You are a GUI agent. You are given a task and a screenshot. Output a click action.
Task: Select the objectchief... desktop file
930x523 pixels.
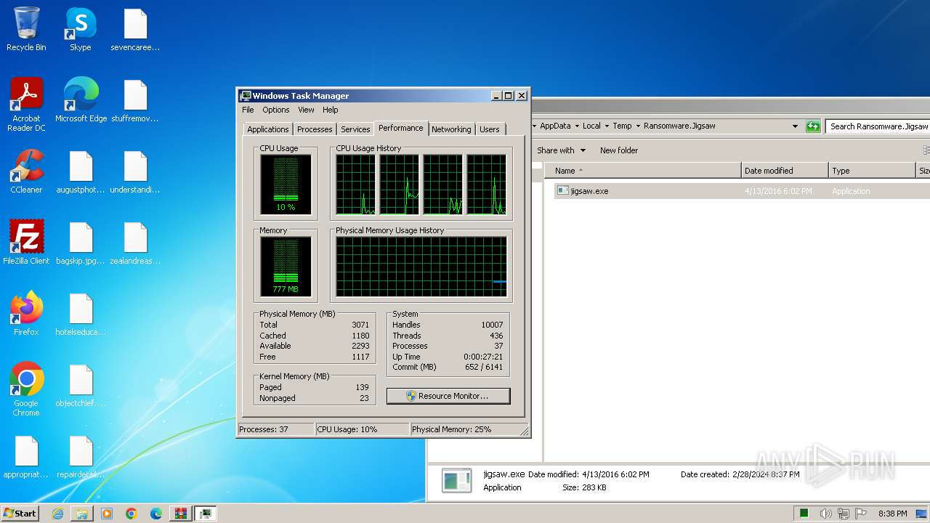coord(81,385)
